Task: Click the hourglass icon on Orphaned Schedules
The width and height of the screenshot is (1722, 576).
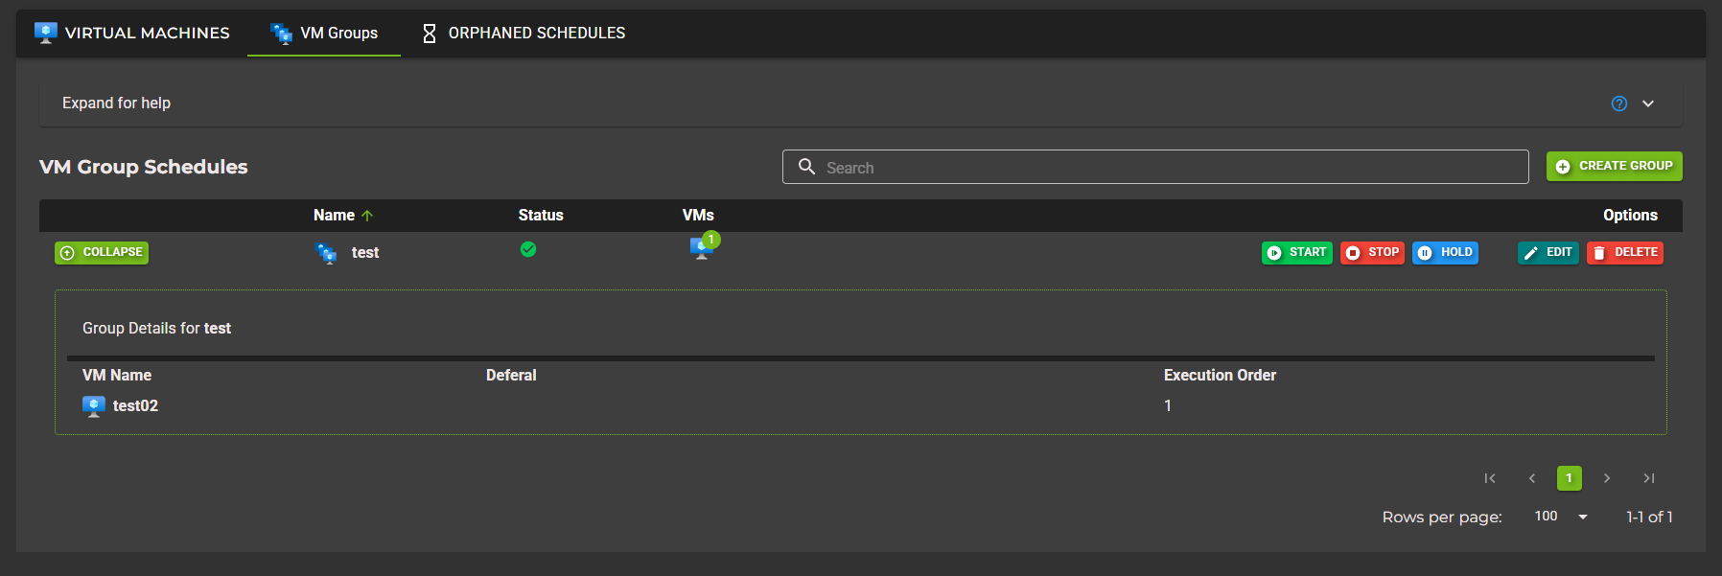Action: 429,32
